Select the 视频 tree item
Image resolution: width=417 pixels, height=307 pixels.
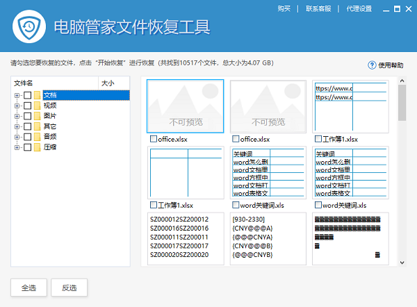point(50,106)
